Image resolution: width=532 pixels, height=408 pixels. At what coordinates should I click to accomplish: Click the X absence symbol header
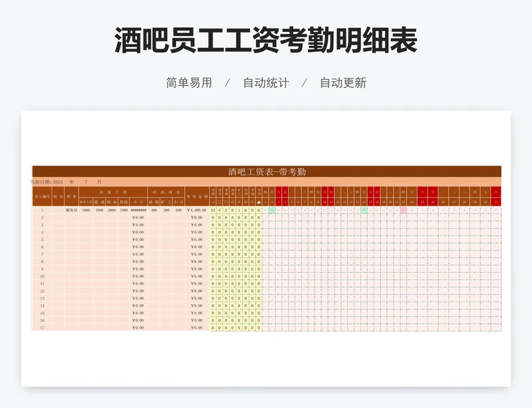(x=239, y=202)
